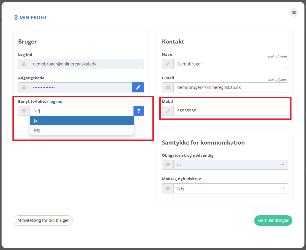This screenshot has width=306, height=250.
Task: Select 'Nej' option in the open dropdown list
Action: pos(82,130)
